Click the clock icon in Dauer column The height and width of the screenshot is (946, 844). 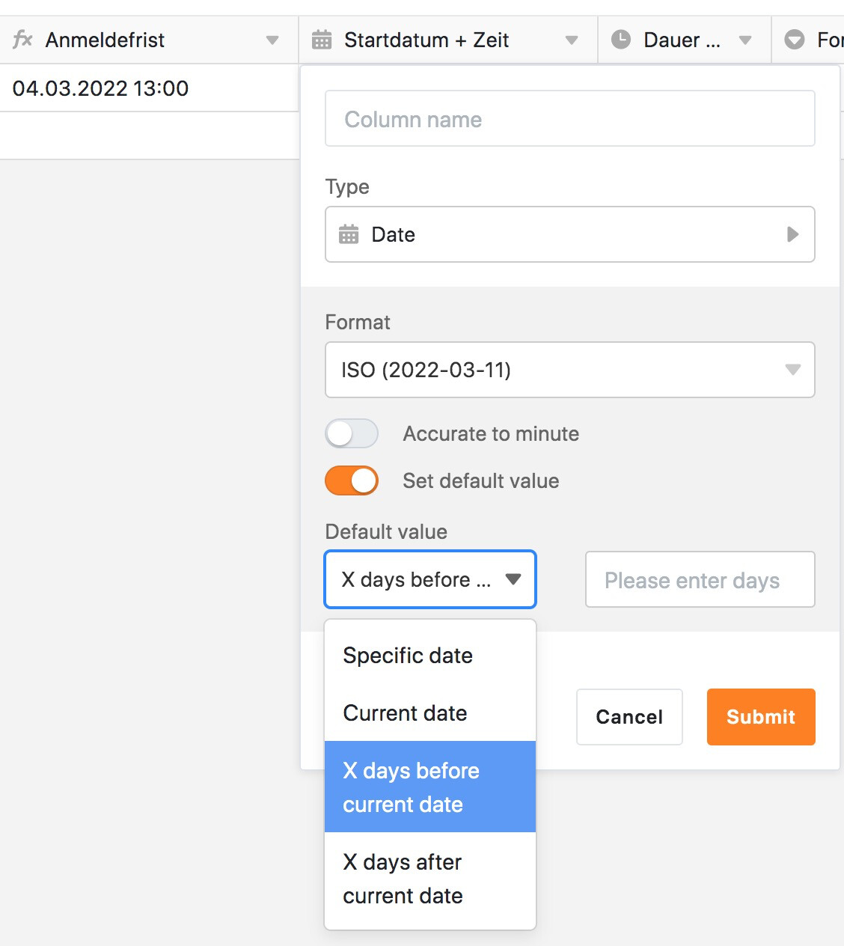point(621,40)
